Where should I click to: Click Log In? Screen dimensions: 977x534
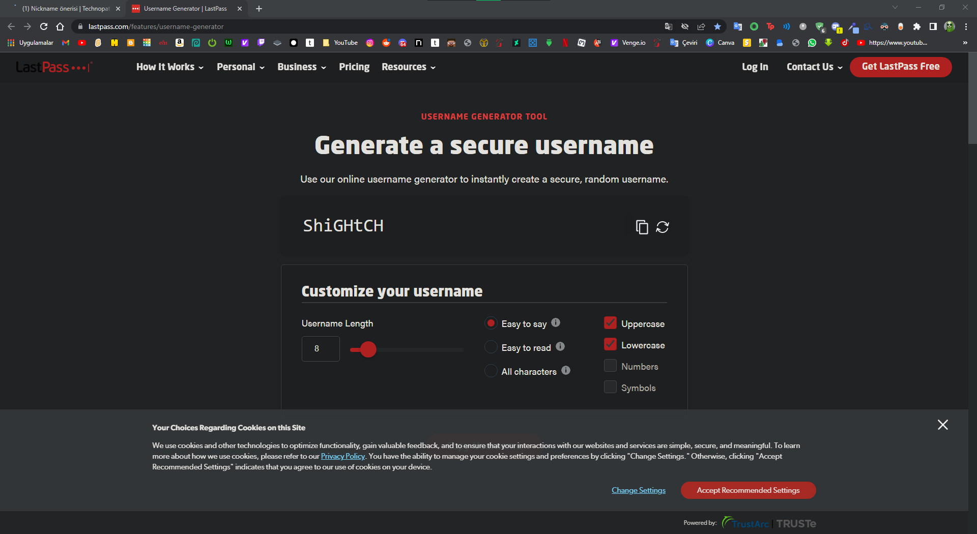click(x=755, y=67)
